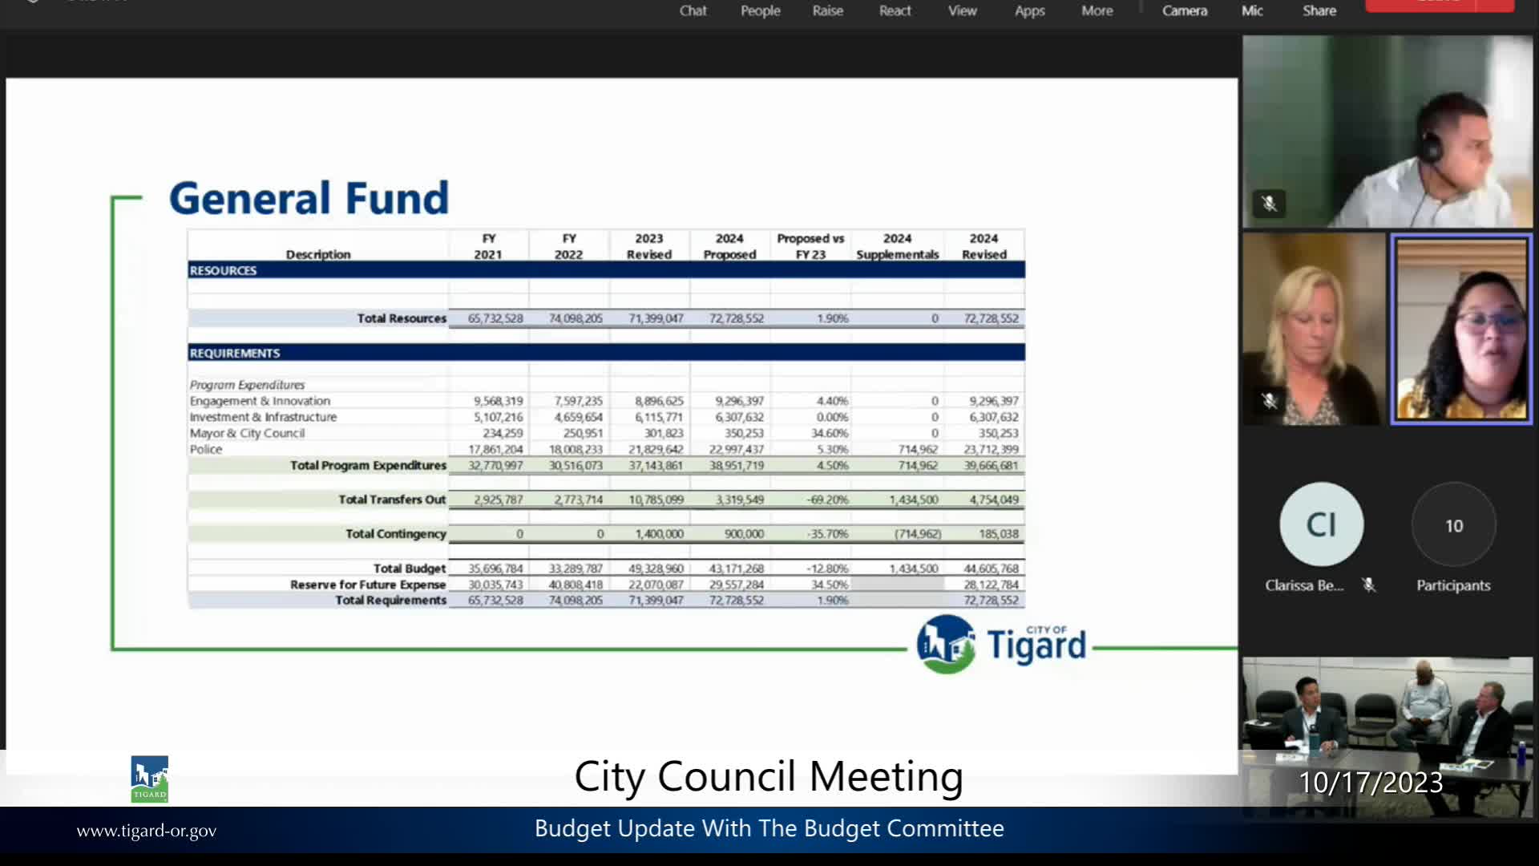Click the FY 2021 column header
Viewport: 1539px width, 866px height.
(x=488, y=246)
